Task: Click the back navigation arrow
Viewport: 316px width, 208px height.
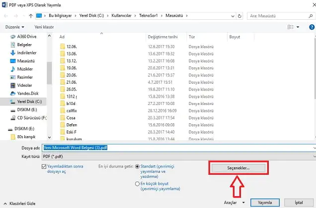Action: (6, 15)
